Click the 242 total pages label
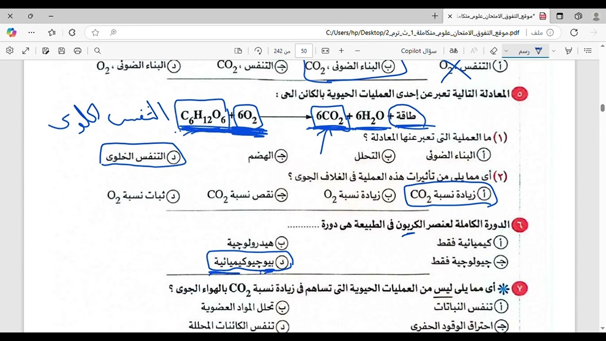The height and width of the screenshot is (341, 606). tap(282, 51)
